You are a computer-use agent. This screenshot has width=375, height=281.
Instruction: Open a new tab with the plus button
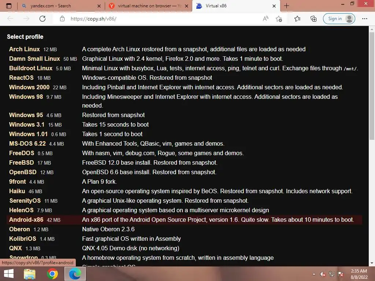(286, 6)
